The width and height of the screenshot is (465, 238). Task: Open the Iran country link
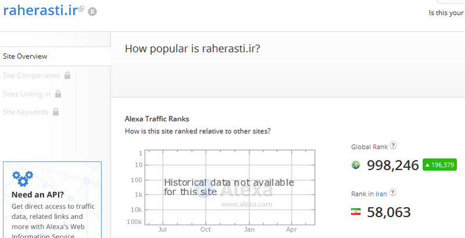coord(381,194)
